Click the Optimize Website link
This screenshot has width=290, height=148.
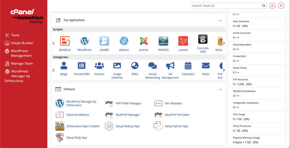[78, 115]
